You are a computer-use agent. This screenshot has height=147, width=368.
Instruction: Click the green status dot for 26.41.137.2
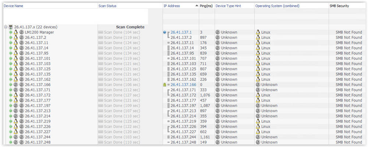coord(11,37)
